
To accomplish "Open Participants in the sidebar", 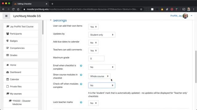I will point(21,34).
